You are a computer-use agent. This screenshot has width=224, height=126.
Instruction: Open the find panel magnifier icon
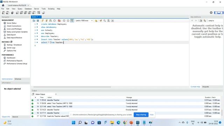pyautogui.click(x=105, y=21)
